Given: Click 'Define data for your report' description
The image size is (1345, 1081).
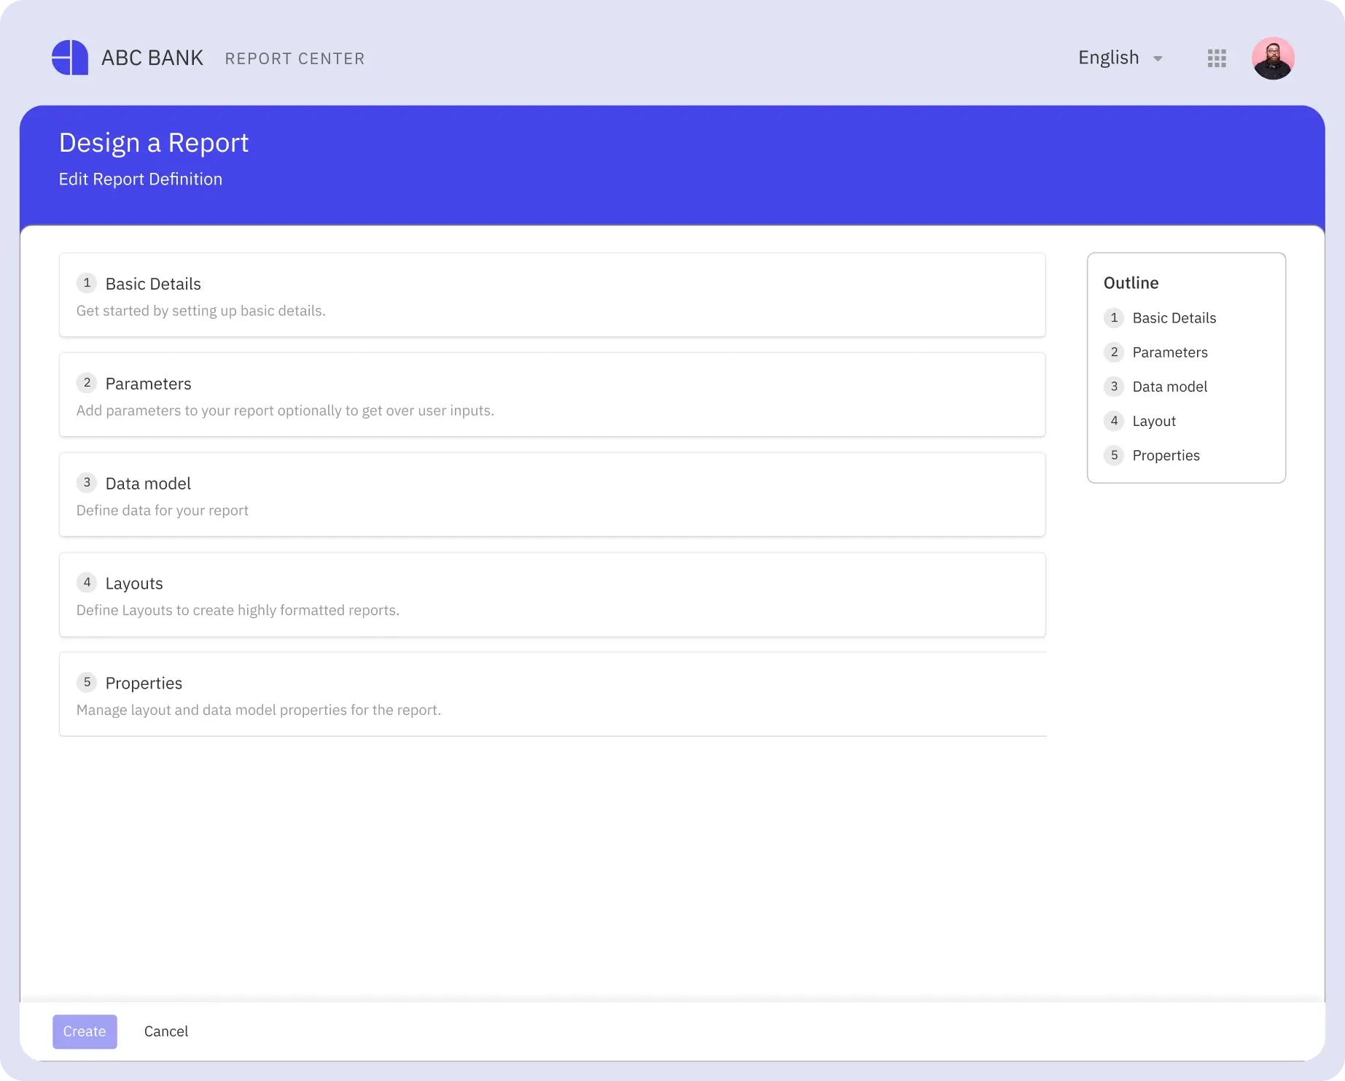Looking at the screenshot, I should (x=163, y=511).
